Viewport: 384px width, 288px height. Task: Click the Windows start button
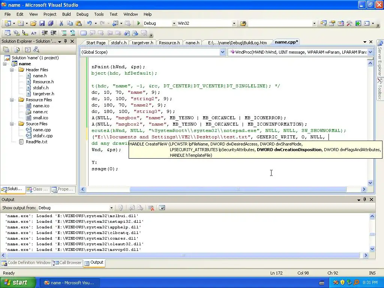point(18,283)
